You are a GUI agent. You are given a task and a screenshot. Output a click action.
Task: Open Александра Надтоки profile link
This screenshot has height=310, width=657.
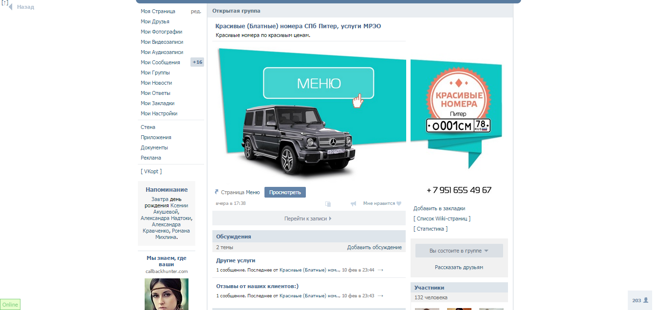[x=166, y=218]
